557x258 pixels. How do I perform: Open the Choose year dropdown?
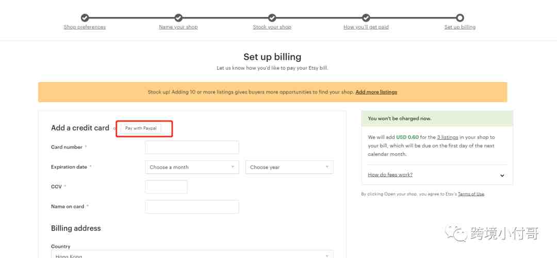point(289,167)
